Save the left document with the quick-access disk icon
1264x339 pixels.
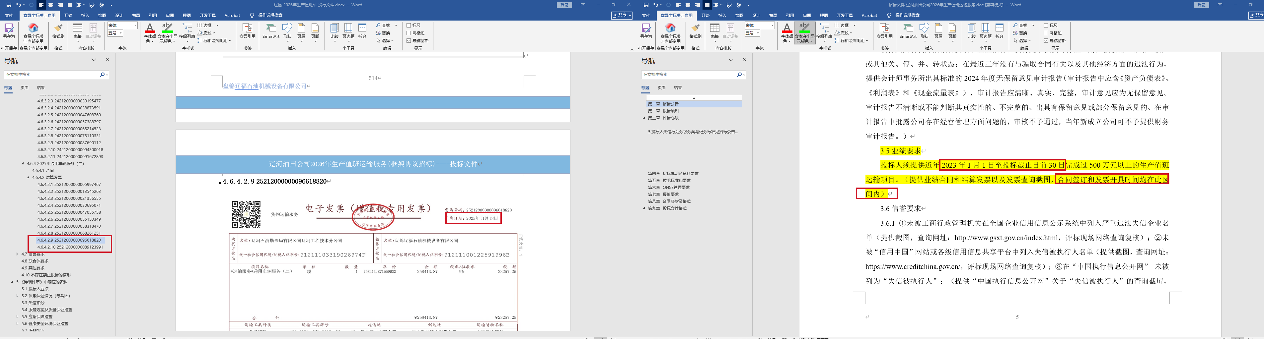9,5
